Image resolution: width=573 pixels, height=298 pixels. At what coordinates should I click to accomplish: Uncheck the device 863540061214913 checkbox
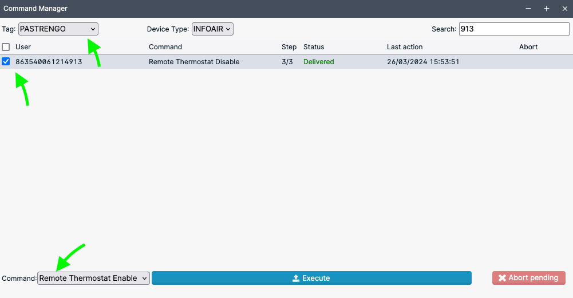pyautogui.click(x=6, y=62)
